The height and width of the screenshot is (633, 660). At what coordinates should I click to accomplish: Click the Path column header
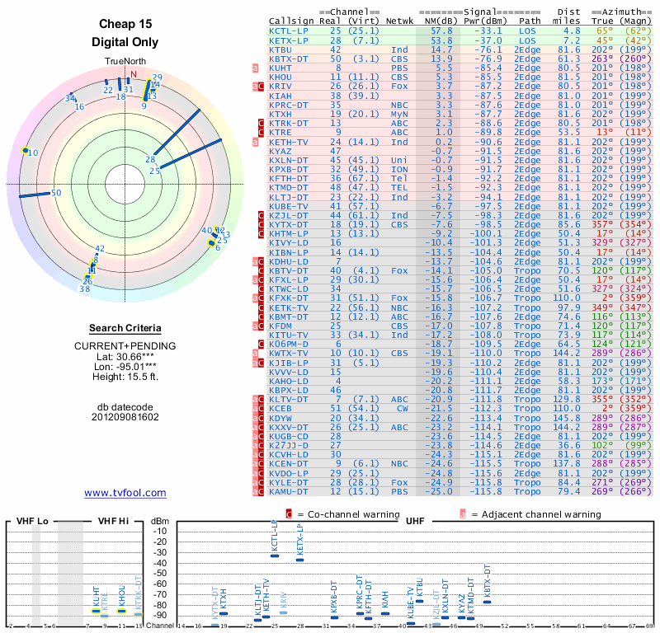530,21
